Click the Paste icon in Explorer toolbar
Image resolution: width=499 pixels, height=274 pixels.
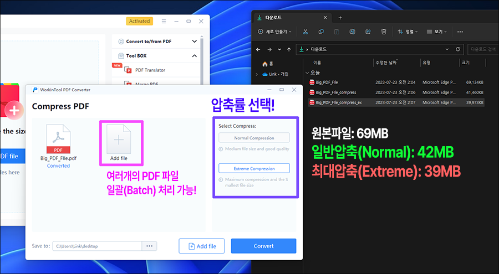(x=337, y=32)
